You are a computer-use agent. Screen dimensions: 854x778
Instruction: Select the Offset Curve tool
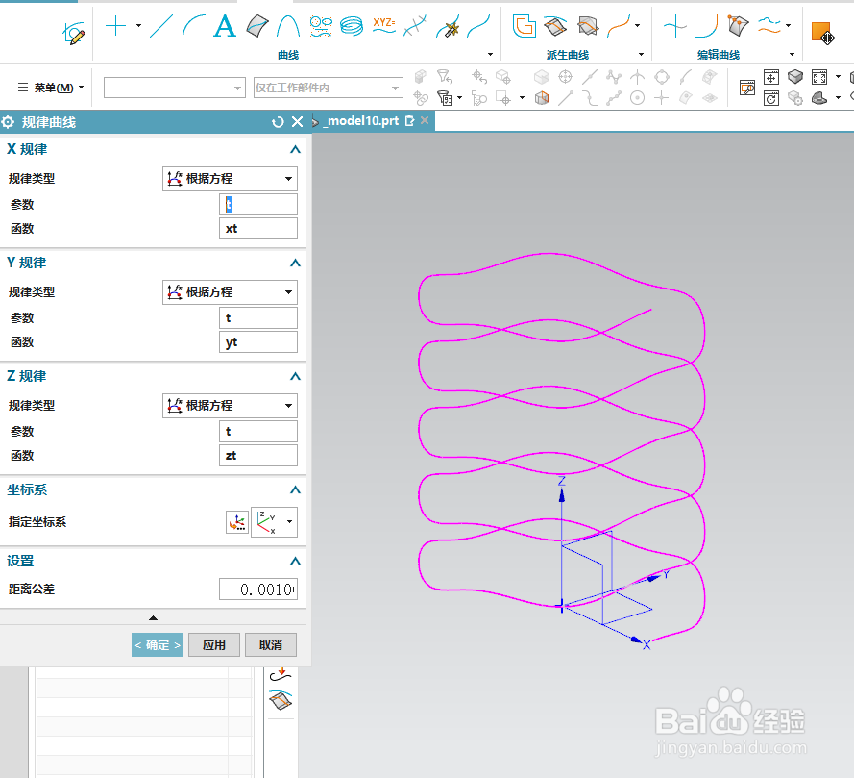click(524, 26)
